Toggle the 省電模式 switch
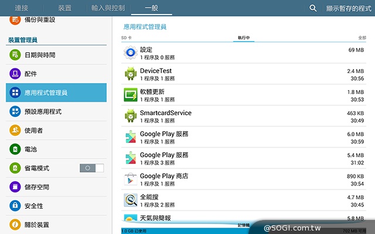375x234 pixels. coord(92,168)
